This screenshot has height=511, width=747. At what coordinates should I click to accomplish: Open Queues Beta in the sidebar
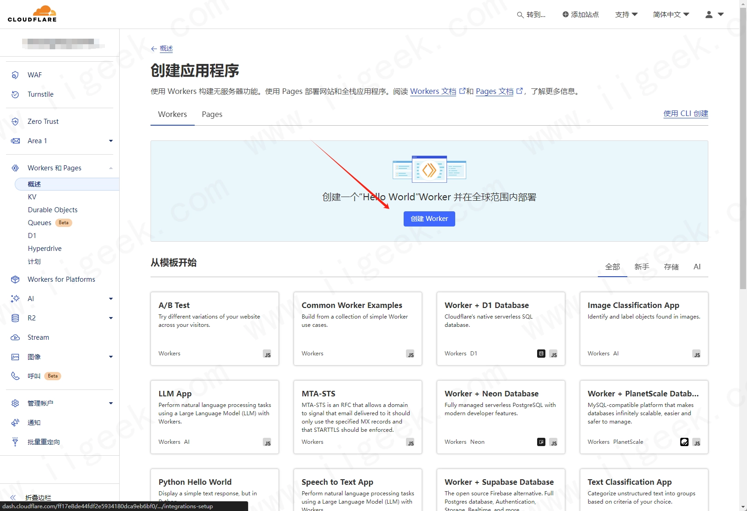pyautogui.click(x=50, y=223)
